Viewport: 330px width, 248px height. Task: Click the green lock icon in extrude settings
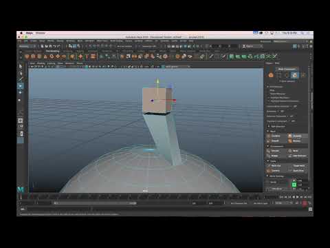click(294, 185)
